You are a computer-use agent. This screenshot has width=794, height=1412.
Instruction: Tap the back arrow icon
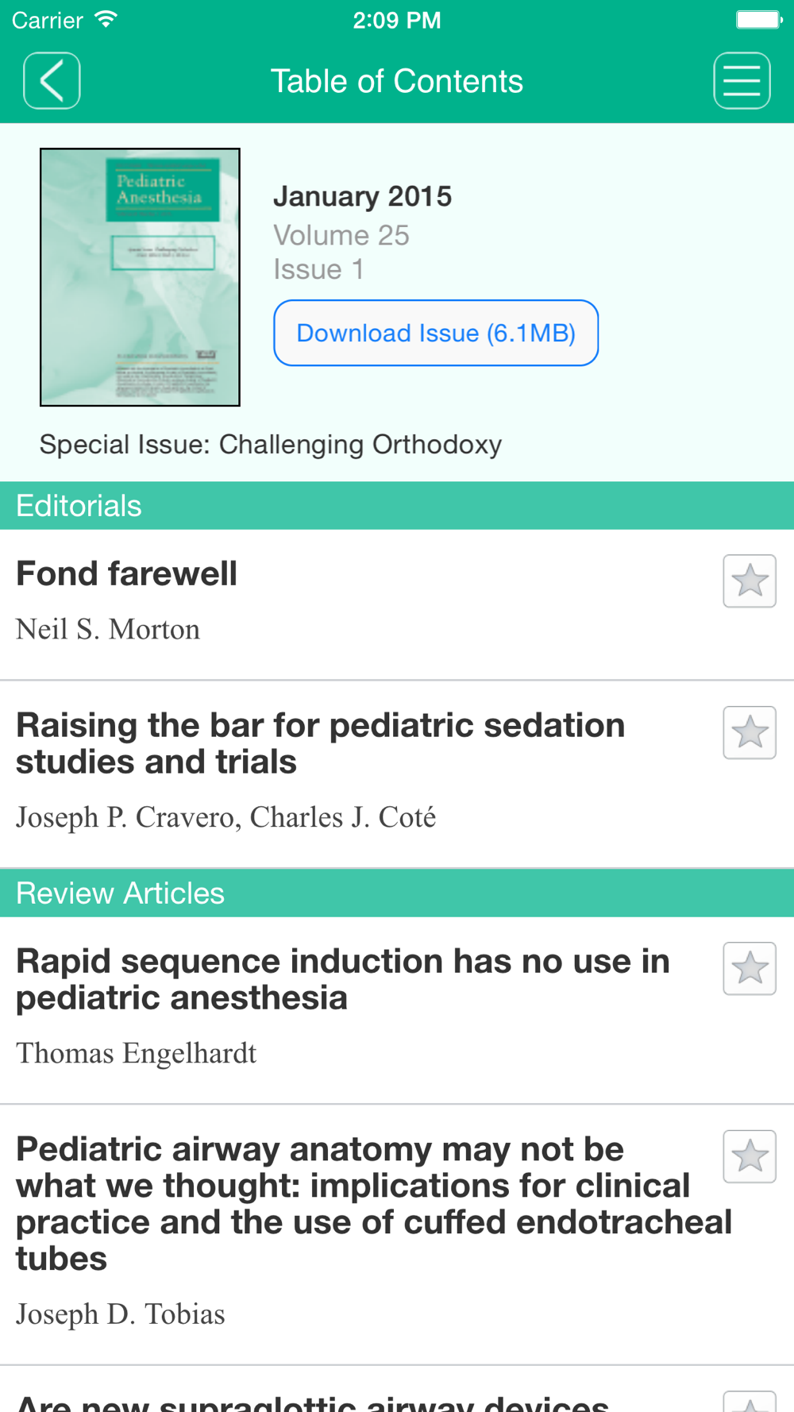point(52,81)
